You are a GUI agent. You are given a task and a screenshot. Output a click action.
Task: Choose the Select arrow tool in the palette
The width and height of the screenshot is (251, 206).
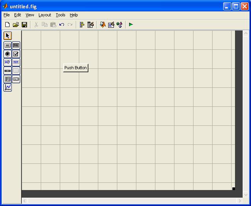click(x=8, y=36)
